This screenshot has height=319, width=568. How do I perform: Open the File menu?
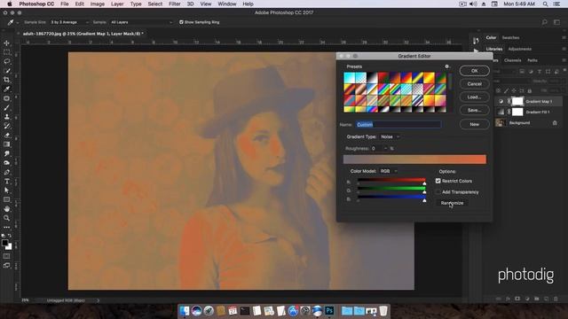click(x=65, y=4)
